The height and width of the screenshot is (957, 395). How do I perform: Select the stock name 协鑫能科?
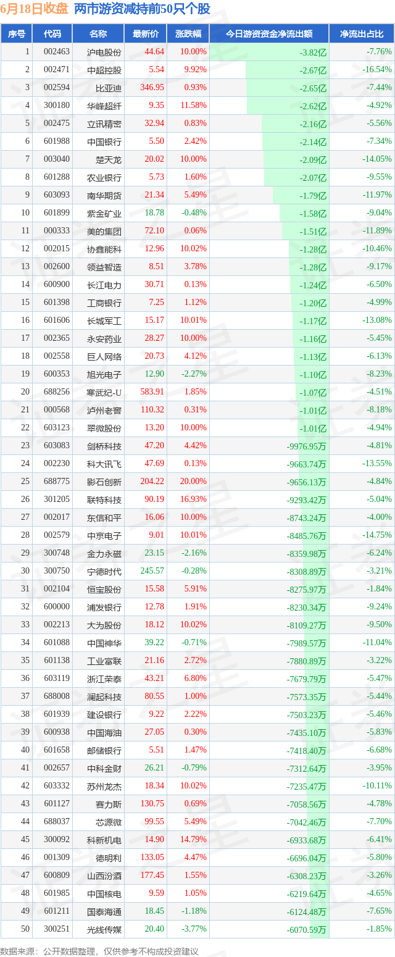[104, 249]
